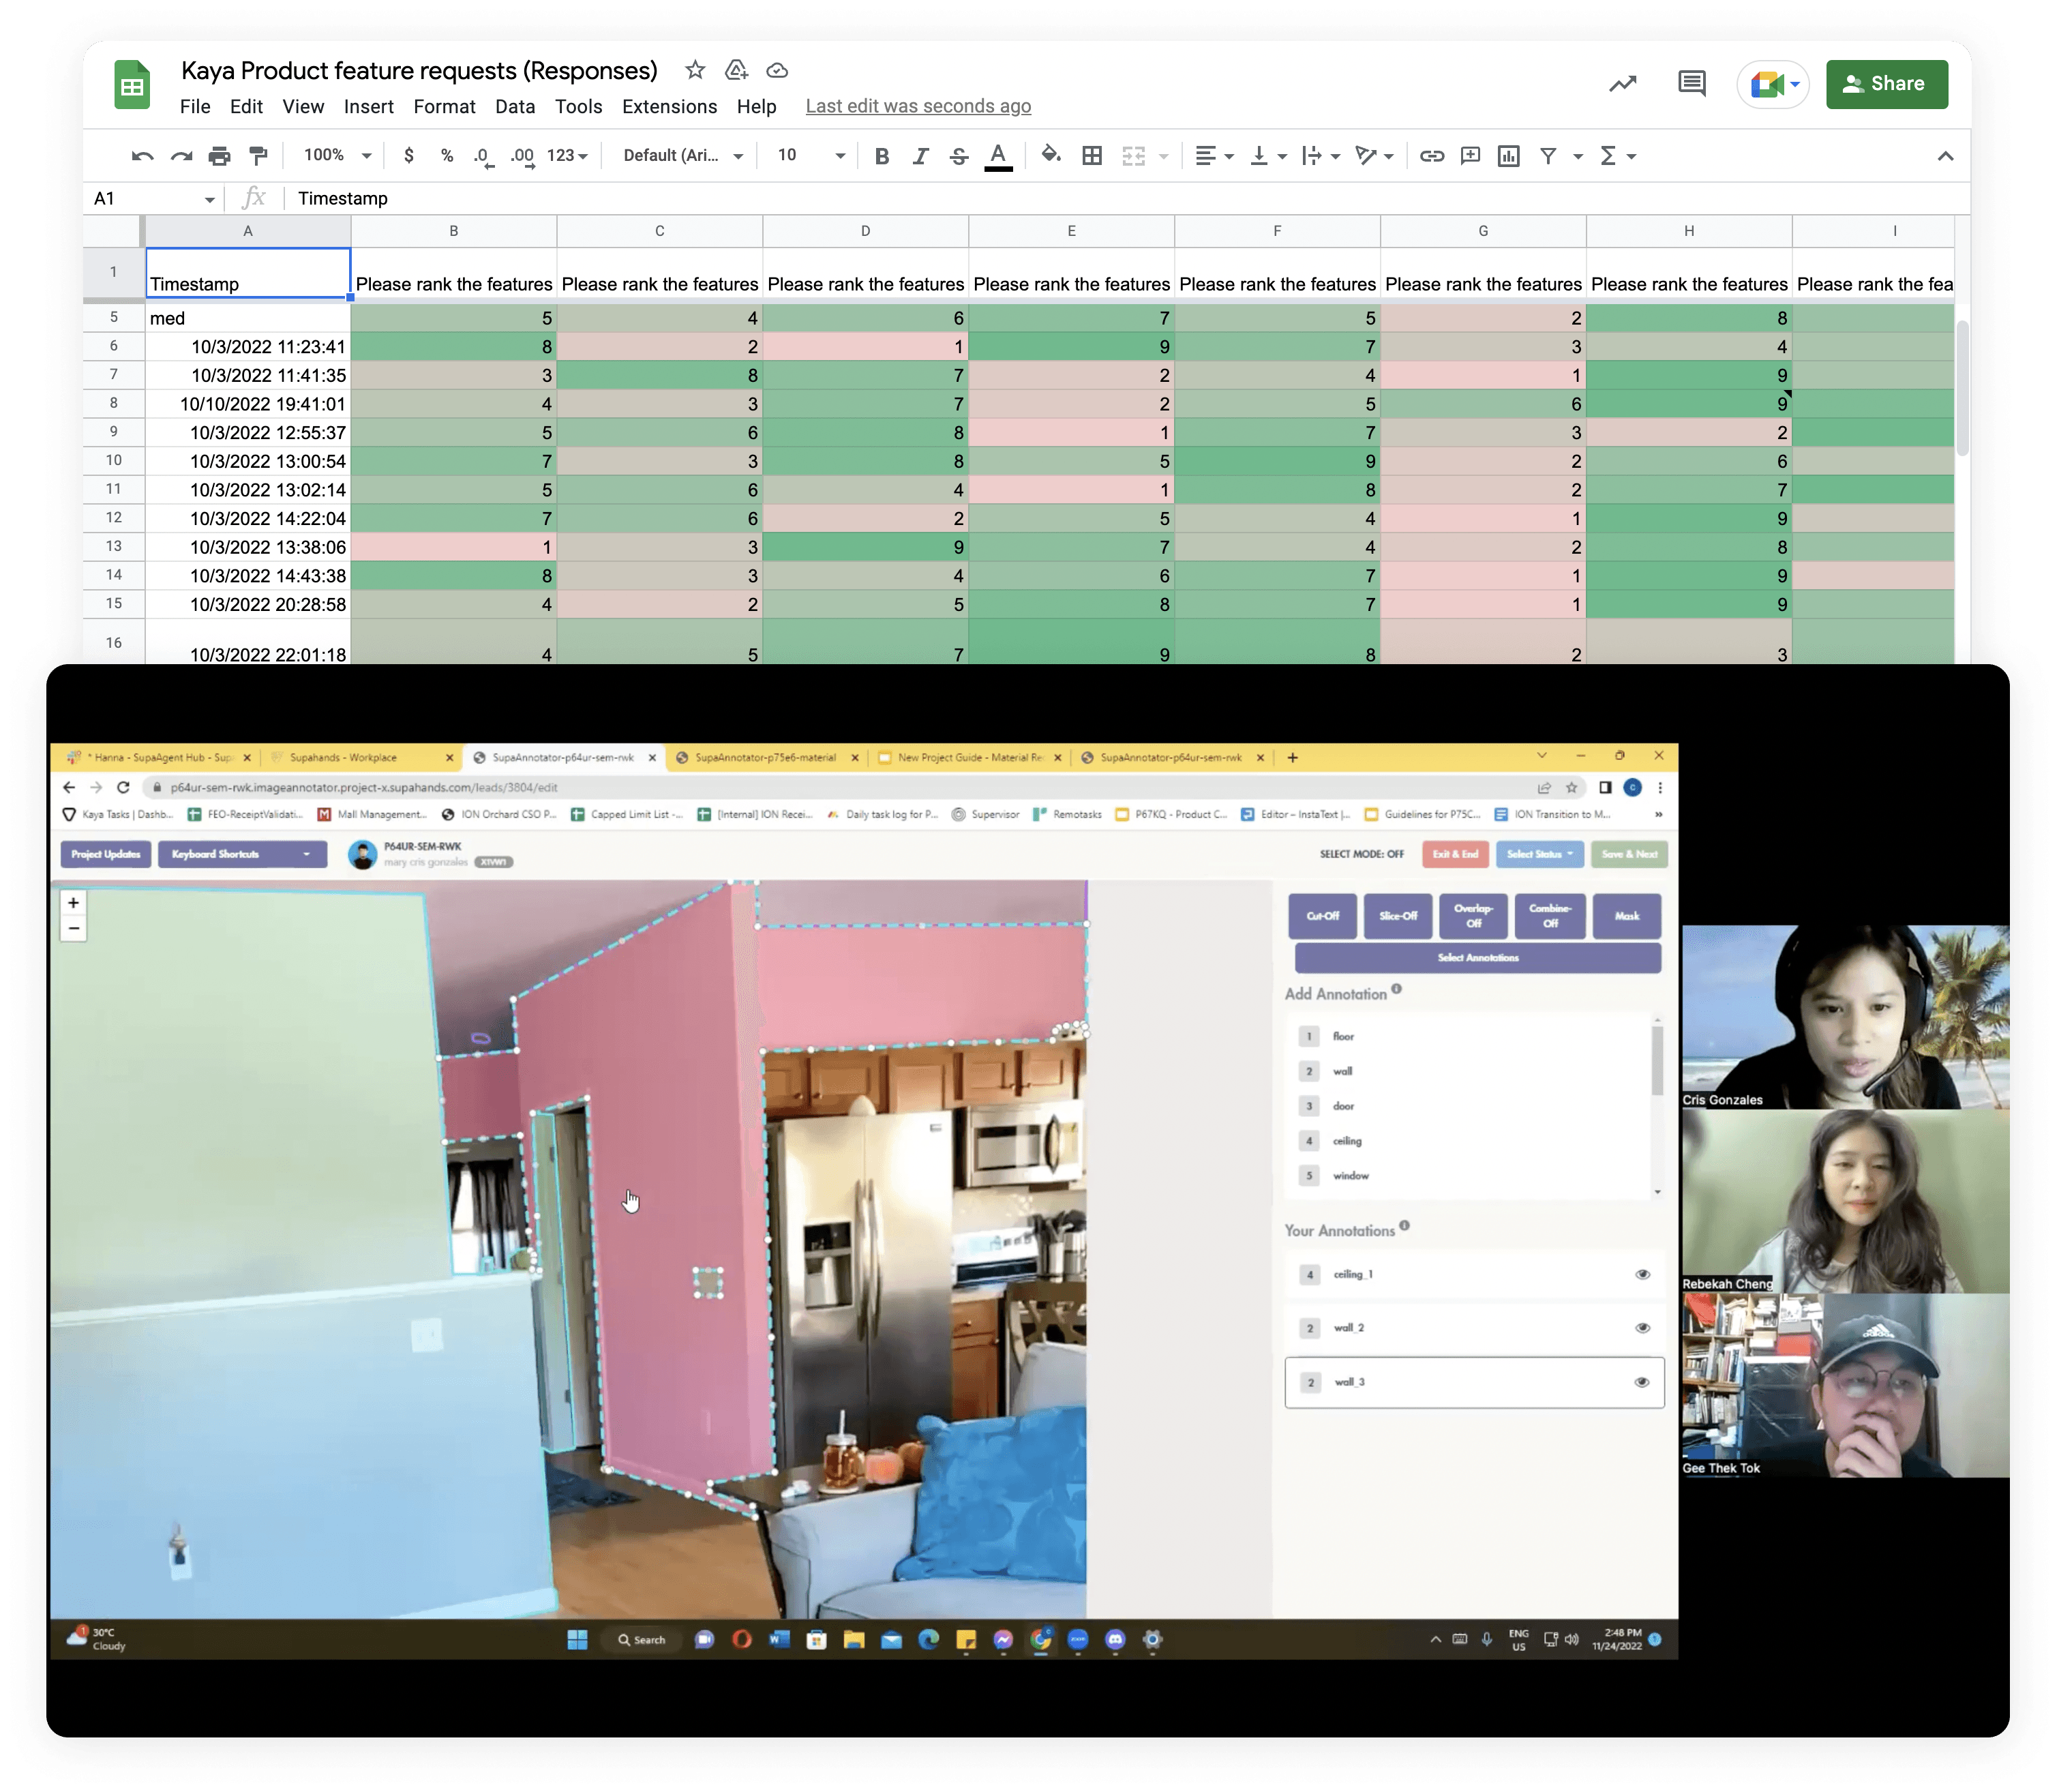Click the borders icon in toolbar
Viewport: 2059px width, 1792px height.
[1092, 156]
